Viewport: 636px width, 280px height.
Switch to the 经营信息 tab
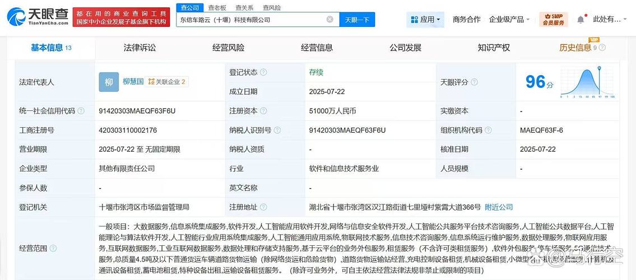(x=317, y=48)
